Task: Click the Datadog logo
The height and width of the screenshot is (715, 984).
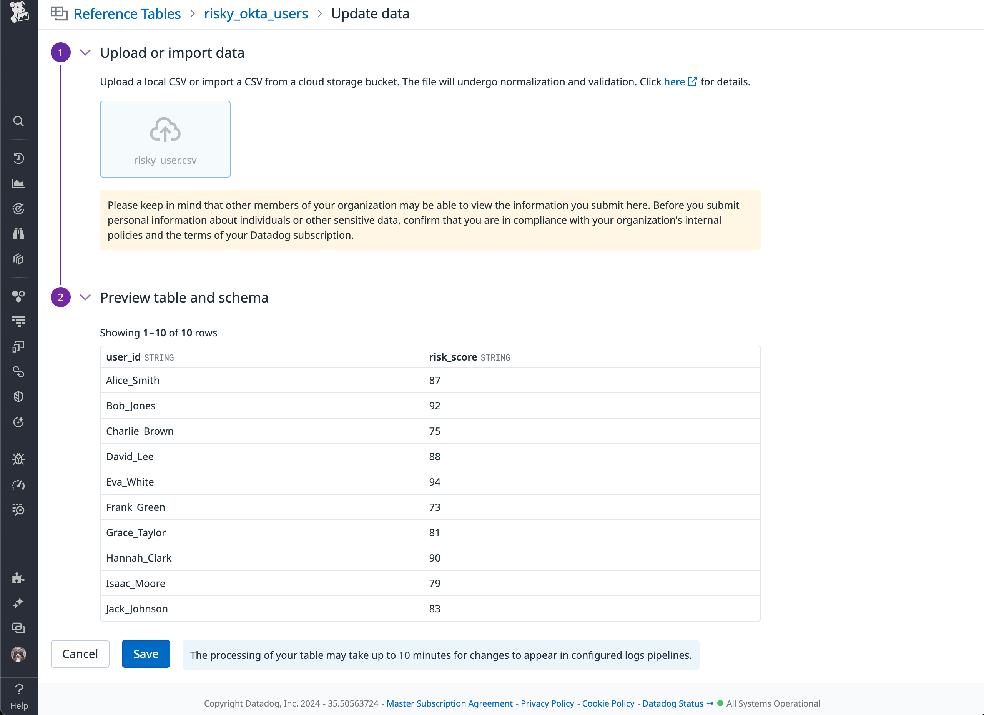Action: 19,13
